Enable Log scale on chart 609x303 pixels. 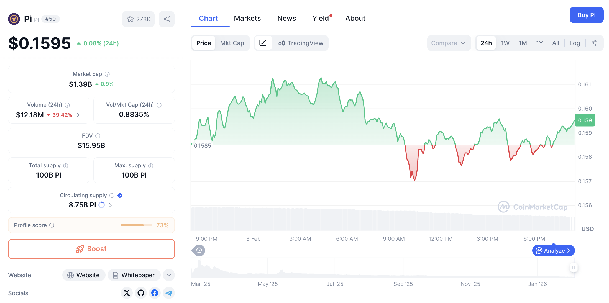tap(575, 43)
